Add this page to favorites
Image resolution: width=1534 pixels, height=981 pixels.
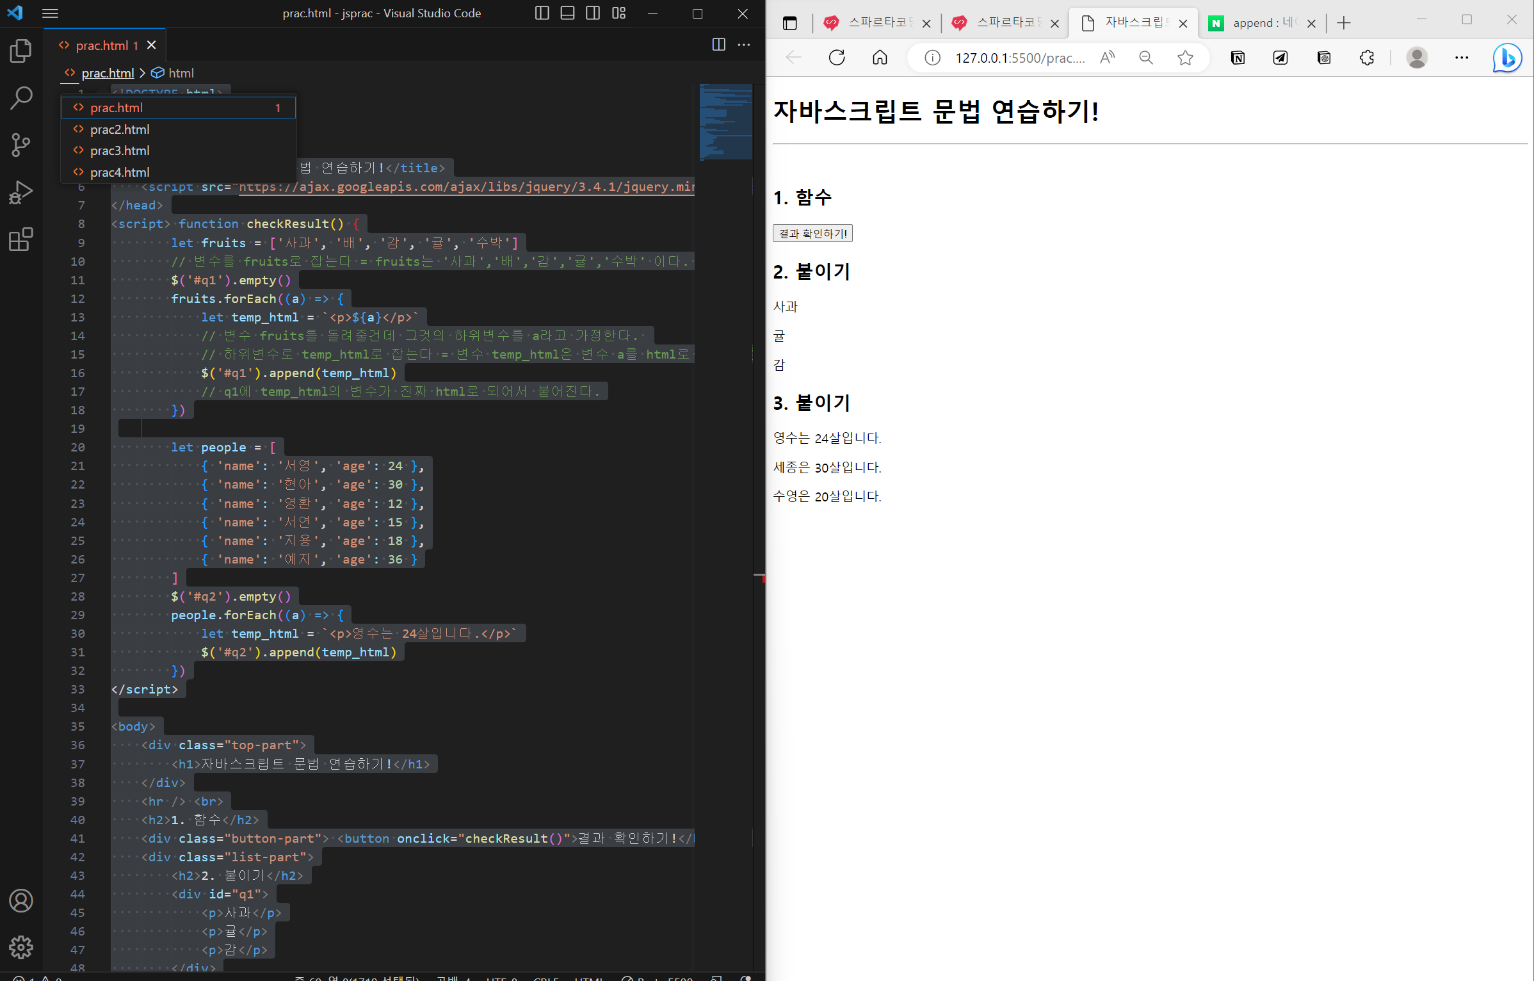click(x=1185, y=58)
